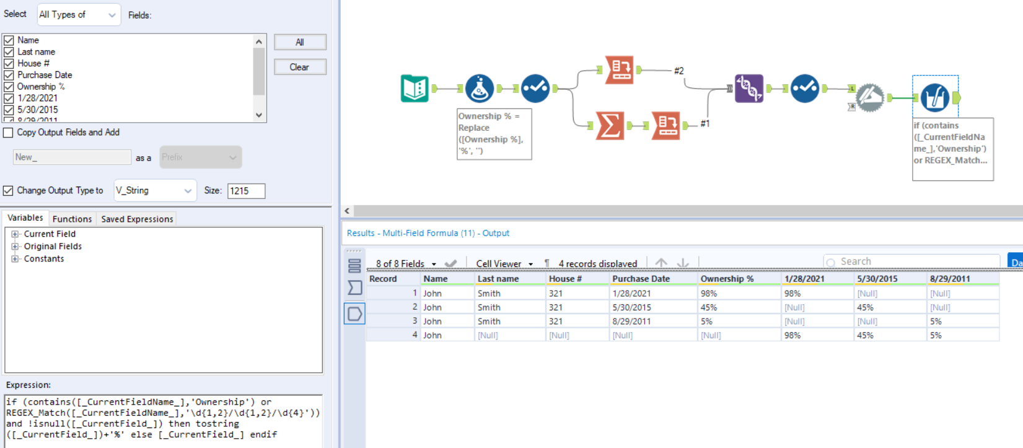Click the first Select tool after Formula
Image resolution: width=1023 pixels, height=448 pixels.
point(535,89)
